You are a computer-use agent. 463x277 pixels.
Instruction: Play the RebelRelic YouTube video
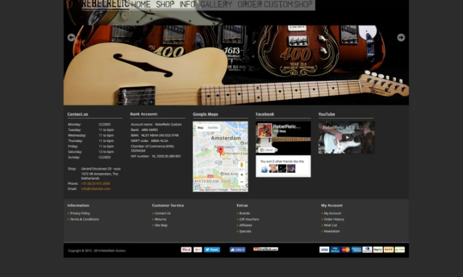point(346,137)
